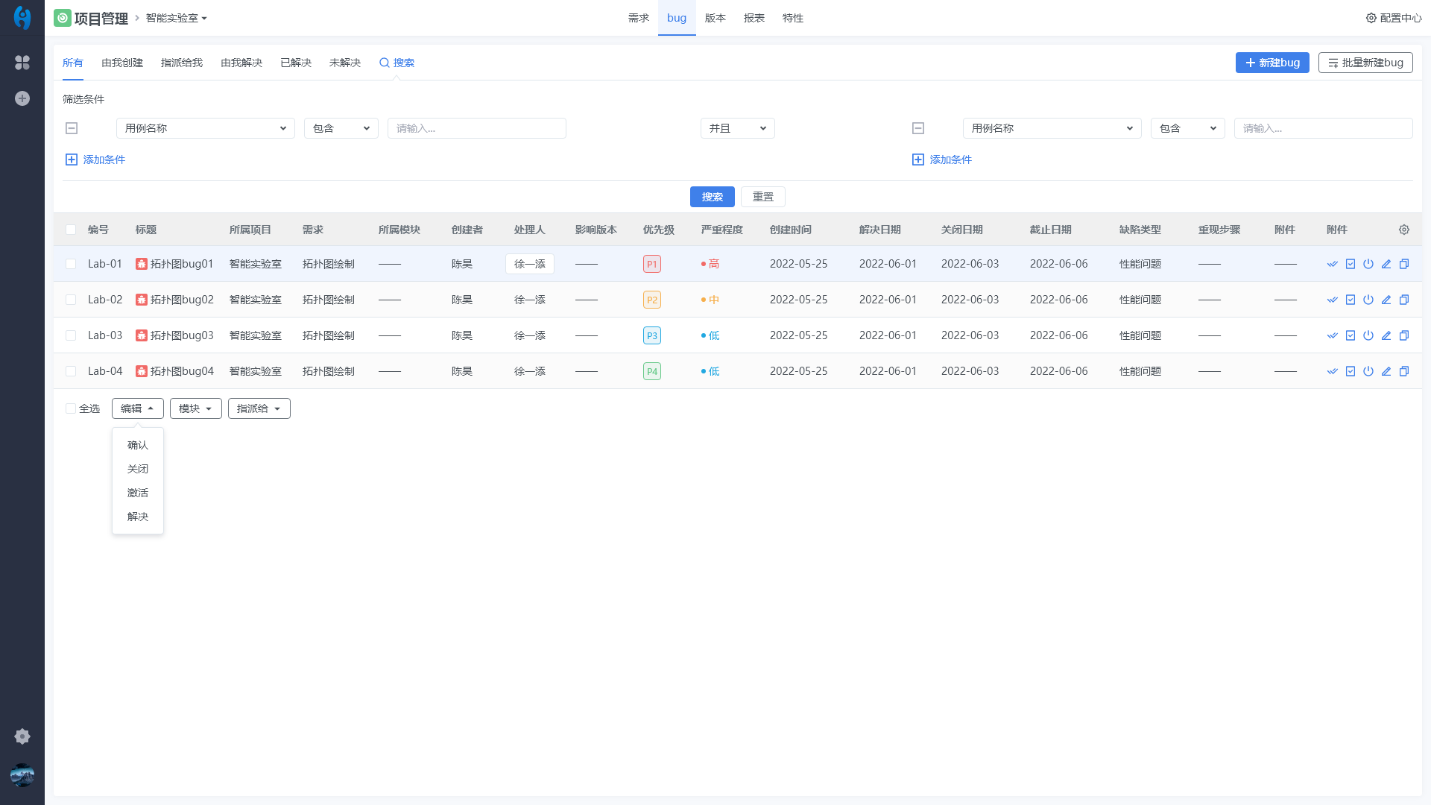Check the Lab-02 row checkbox
1431x805 pixels.
(x=71, y=300)
